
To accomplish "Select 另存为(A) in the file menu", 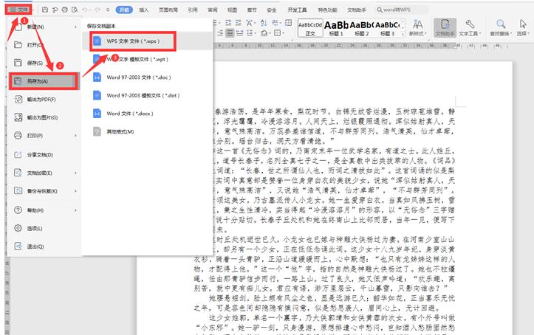I will click(44, 81).
